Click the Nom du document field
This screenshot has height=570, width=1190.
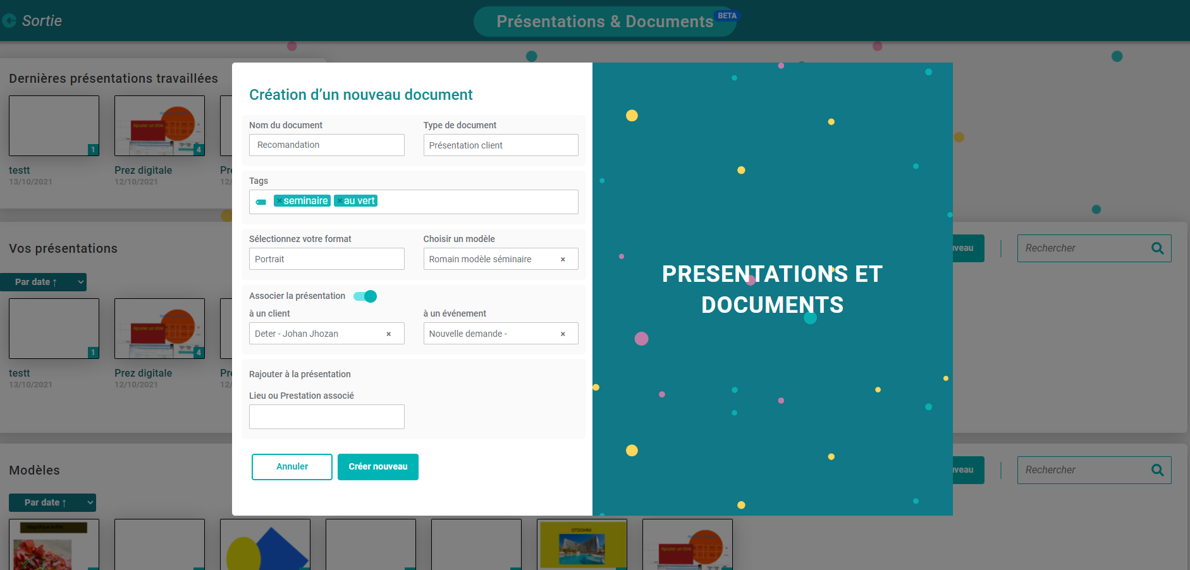(326, 145)
